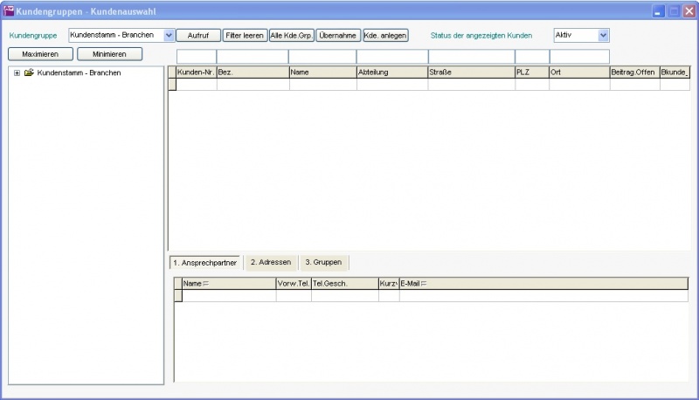The image size is (699, 400).
Task: Click the Straße column header
Action: pyautogui.click(x=470, y=72)
